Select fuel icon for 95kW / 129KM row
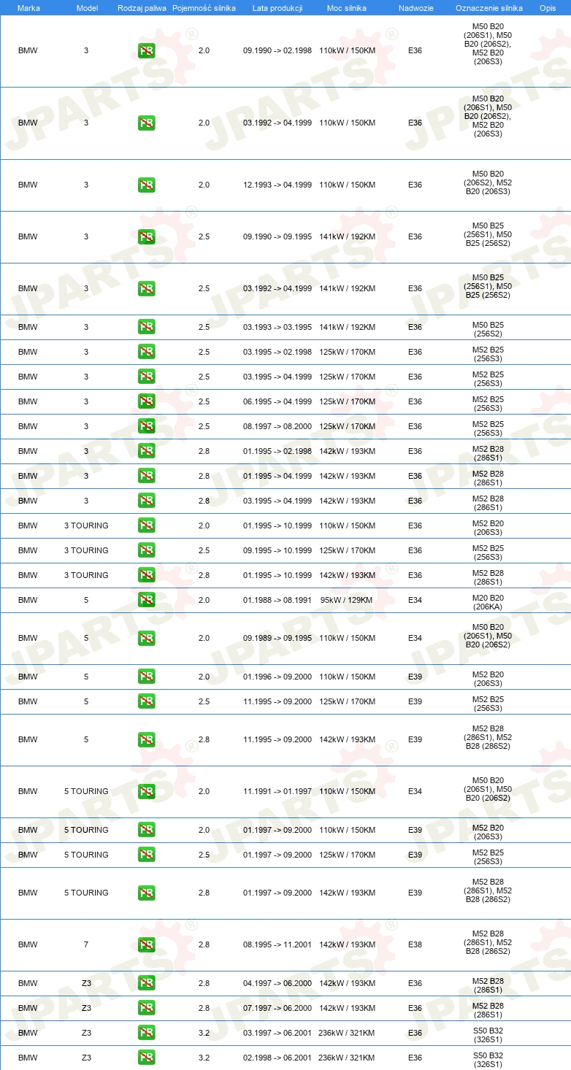571x1070 pixels. [146, 600]
